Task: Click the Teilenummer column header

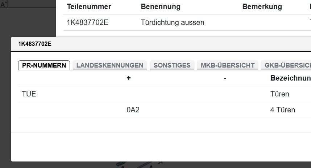Action: pyautogui.click(x=89, y=7)
